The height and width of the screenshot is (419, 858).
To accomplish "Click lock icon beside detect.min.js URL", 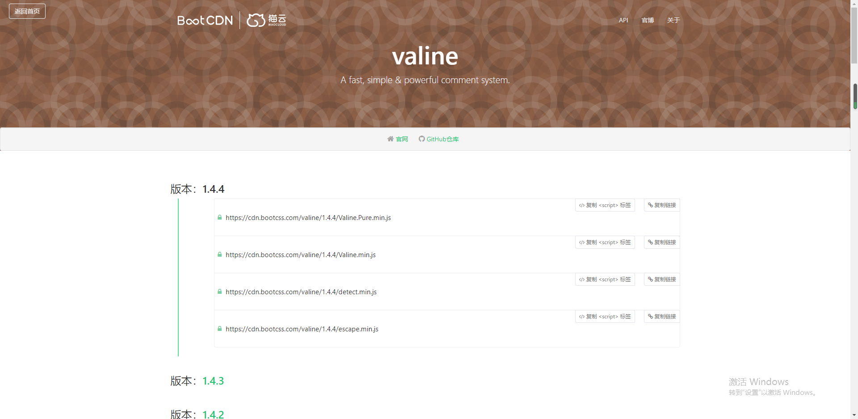I will point(219,292).
